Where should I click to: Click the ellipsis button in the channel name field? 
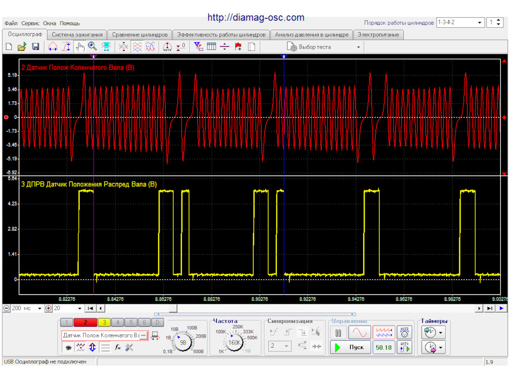tap(143, 335)
